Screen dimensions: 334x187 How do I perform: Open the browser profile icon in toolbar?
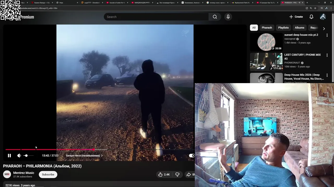pyautogui.click(x=326, y=8)
